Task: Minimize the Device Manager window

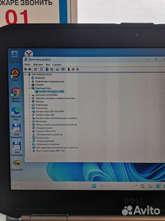Action: [148, 59]
